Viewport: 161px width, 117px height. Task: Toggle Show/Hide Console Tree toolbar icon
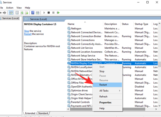tap(11, 13)
